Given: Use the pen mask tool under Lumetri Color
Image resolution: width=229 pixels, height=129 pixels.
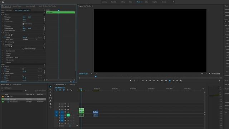Looking at the screenshot, I should click(x=11, y=46).
